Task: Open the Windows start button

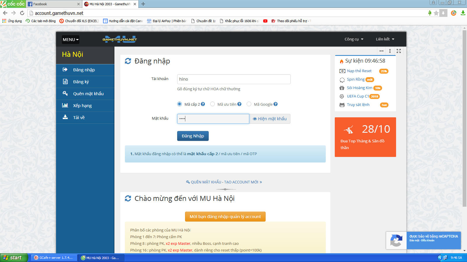Action: coord(14,258)
